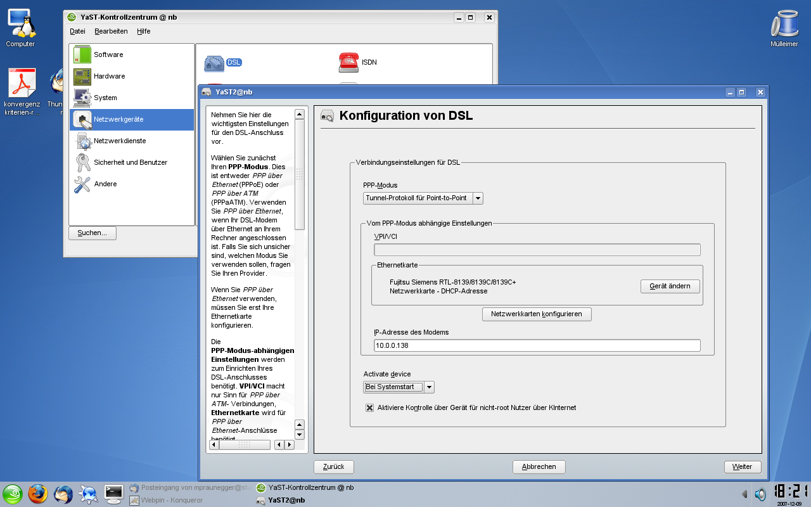
Task: Click the IP-Adresse des Modems field
Action: click(537, 345)
